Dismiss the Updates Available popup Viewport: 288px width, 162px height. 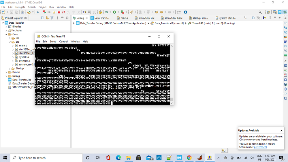coord(281,131)
